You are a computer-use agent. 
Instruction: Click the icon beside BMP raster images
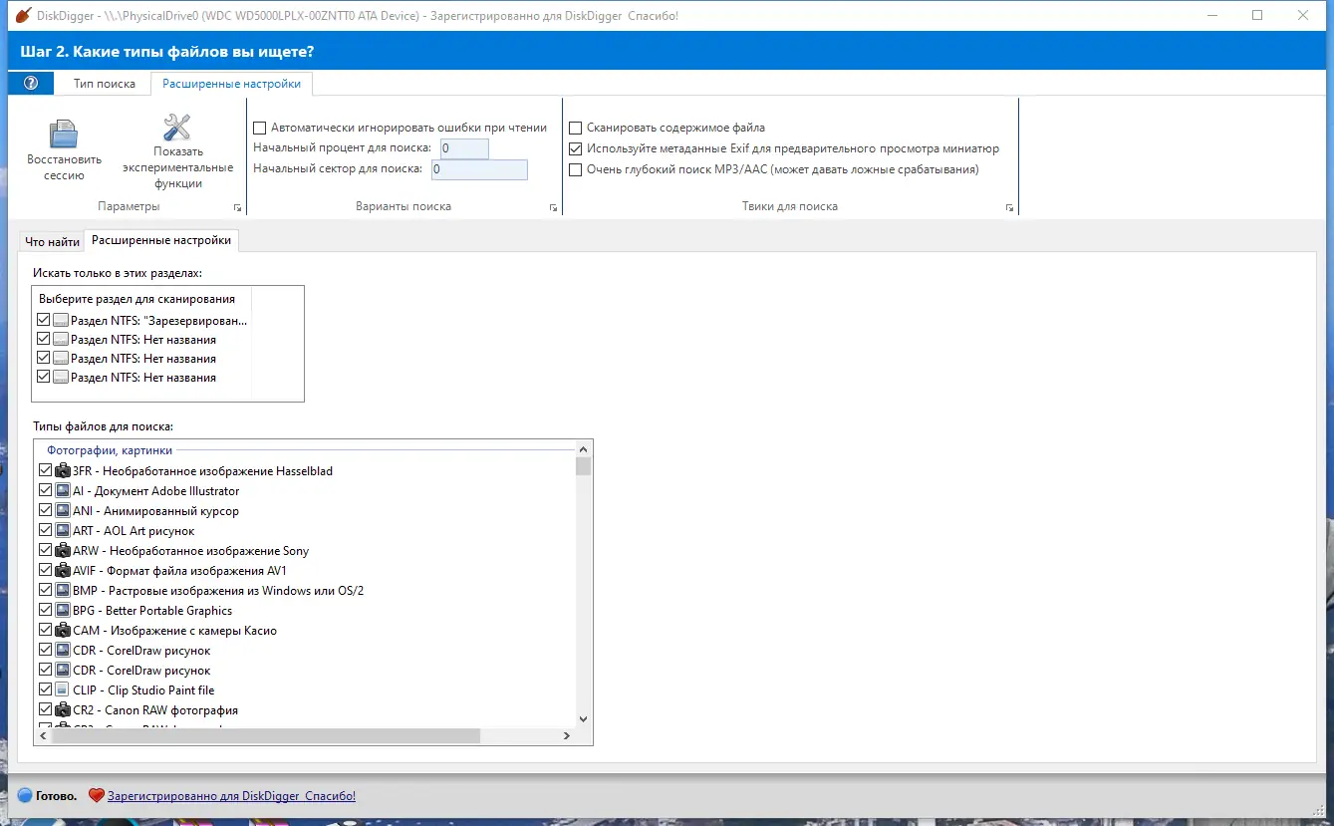(x=63, y=590)
